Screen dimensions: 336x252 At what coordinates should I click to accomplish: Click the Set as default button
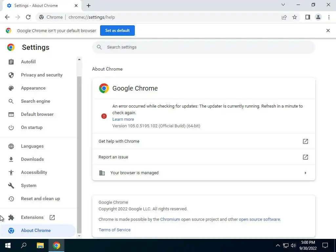[x=117, y=31]
